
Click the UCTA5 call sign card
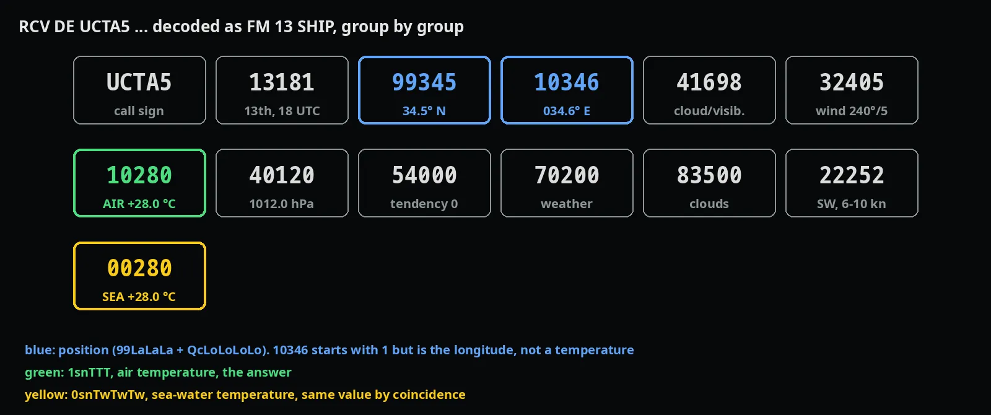click(x=139, y=90)
